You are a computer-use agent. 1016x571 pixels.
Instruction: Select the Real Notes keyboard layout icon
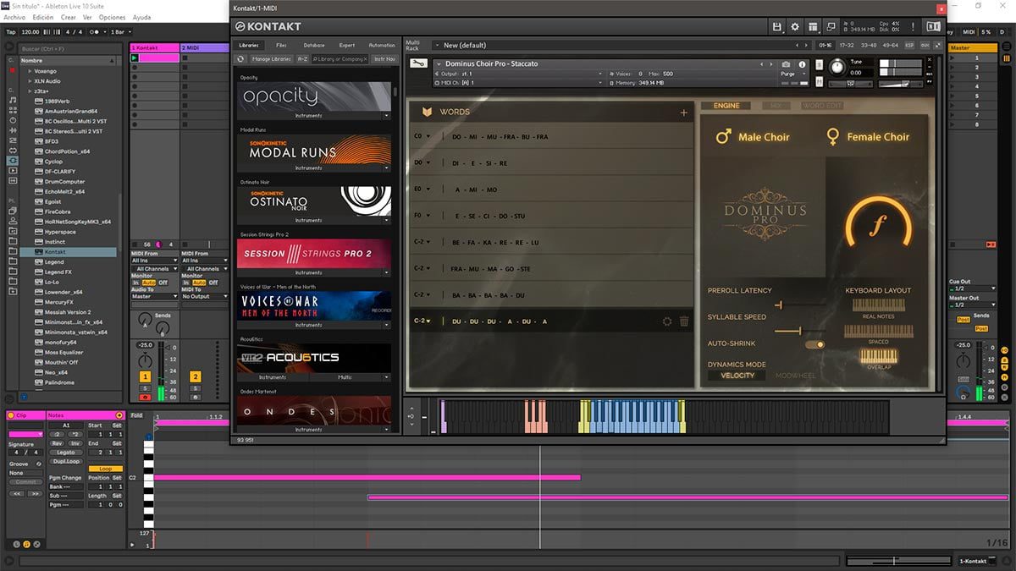pyautogui.click(x=878, y=305)
